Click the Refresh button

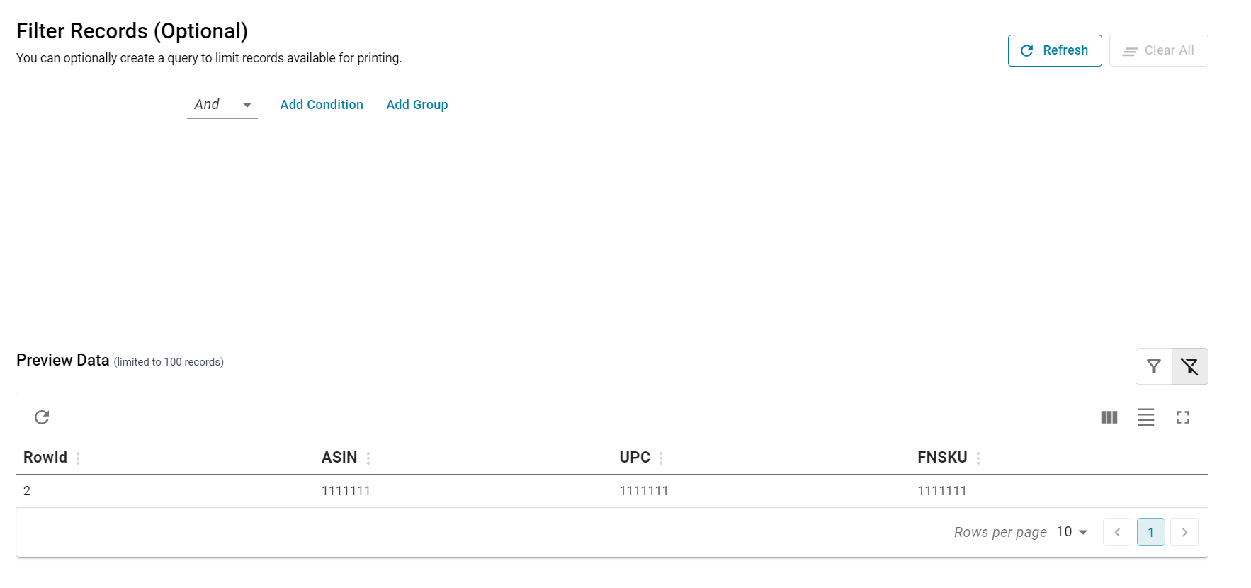click(x=1055, y=50)
